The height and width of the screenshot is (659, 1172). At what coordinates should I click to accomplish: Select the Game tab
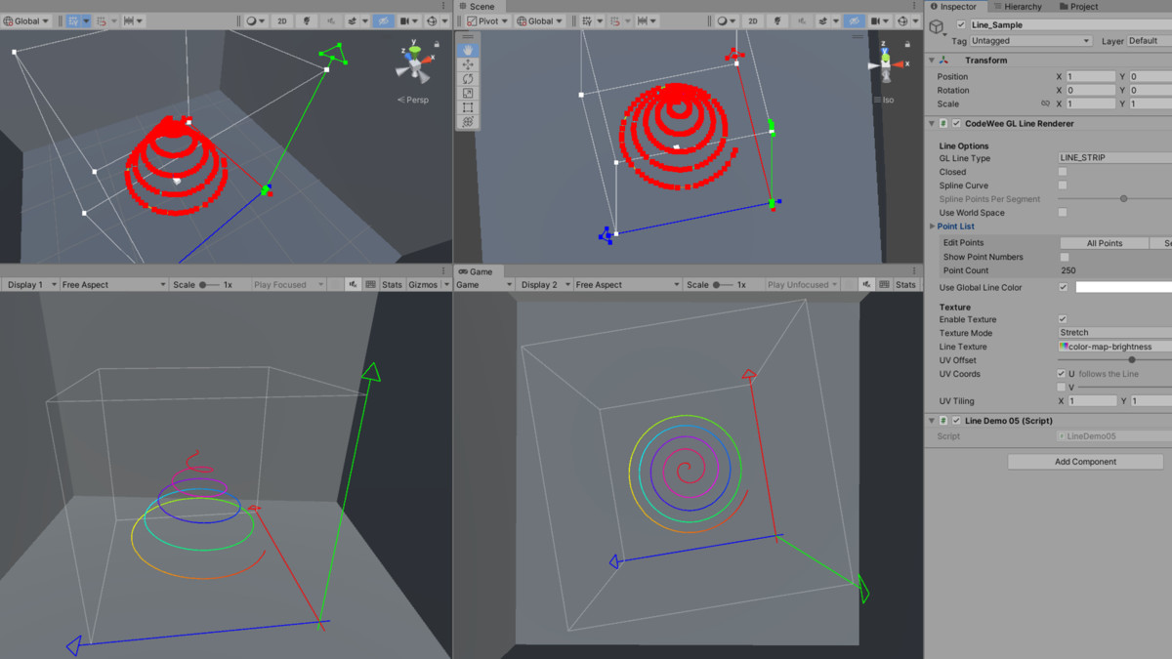click(x=478, y=271)
